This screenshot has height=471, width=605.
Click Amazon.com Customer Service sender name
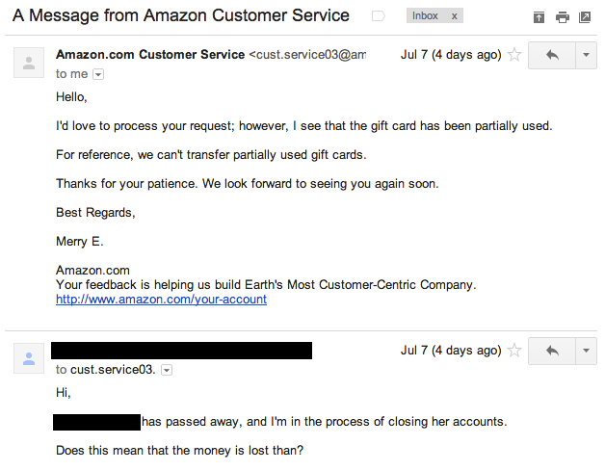pos(150,55)
